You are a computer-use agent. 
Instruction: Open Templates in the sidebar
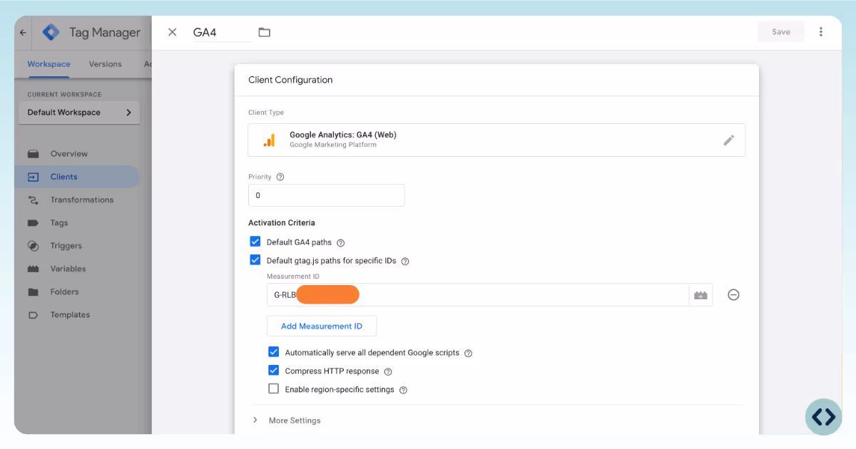[x=70, y=315]
